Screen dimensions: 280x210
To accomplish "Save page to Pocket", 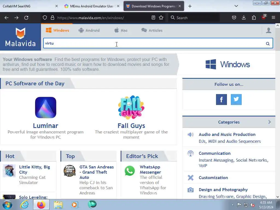I will pos(234,17).
